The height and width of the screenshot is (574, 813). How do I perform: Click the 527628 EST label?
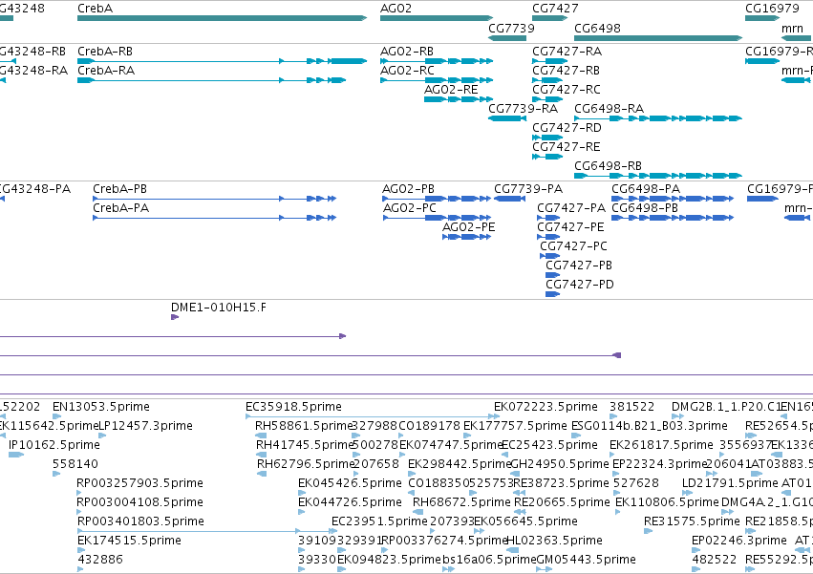point(635,483)
